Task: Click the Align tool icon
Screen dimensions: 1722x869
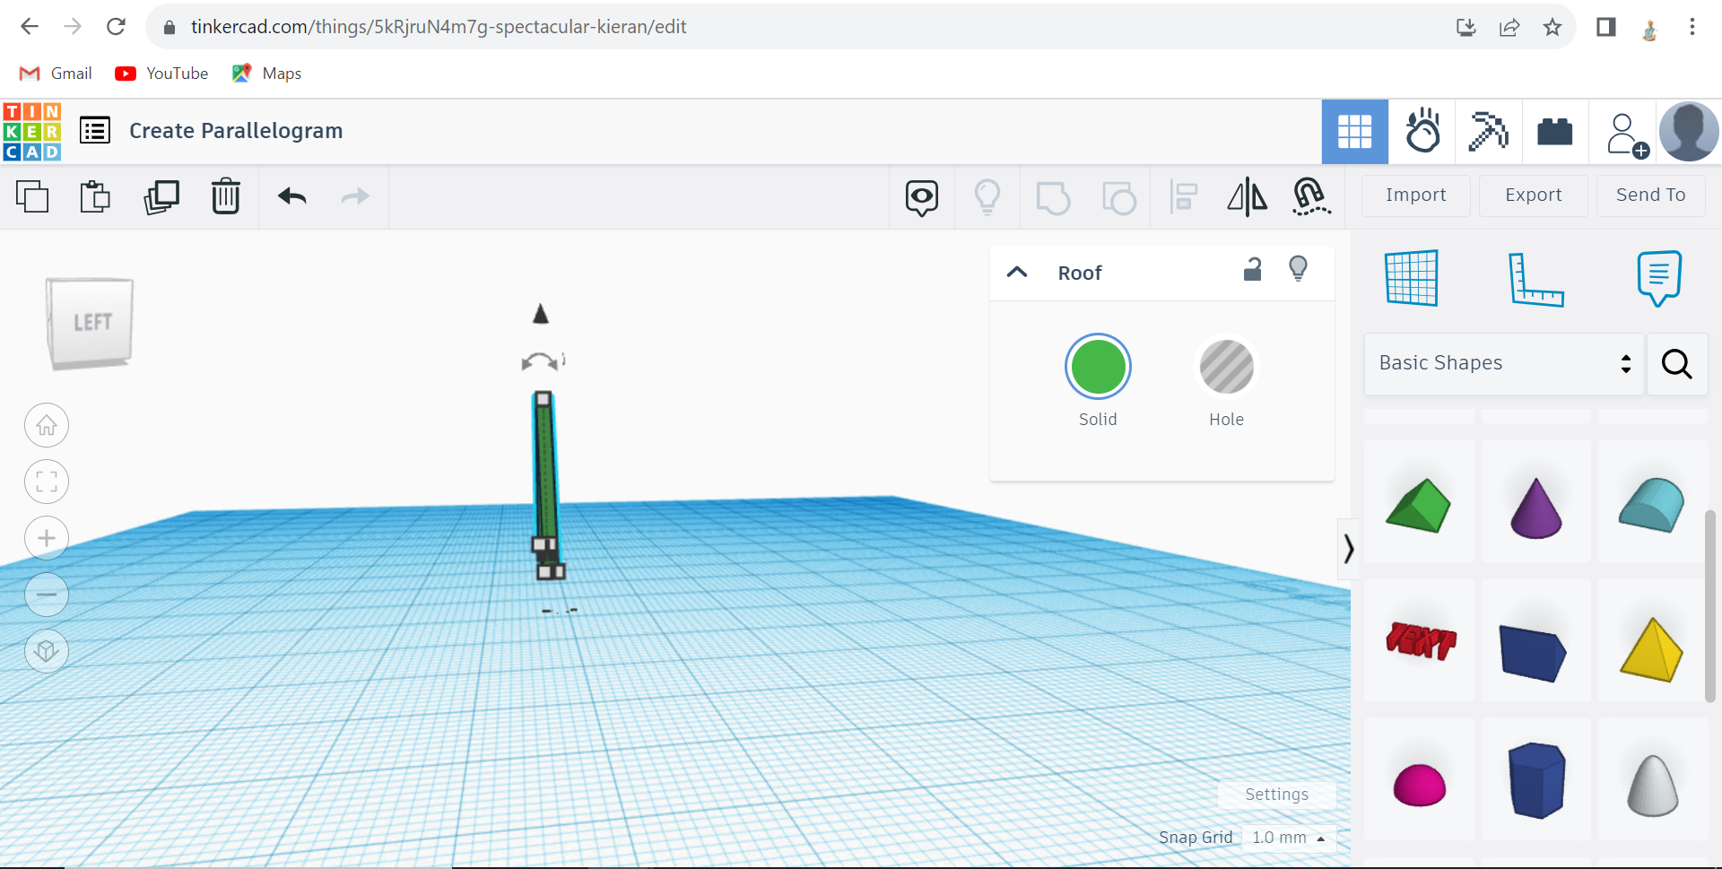Action: coord(1184,196)
